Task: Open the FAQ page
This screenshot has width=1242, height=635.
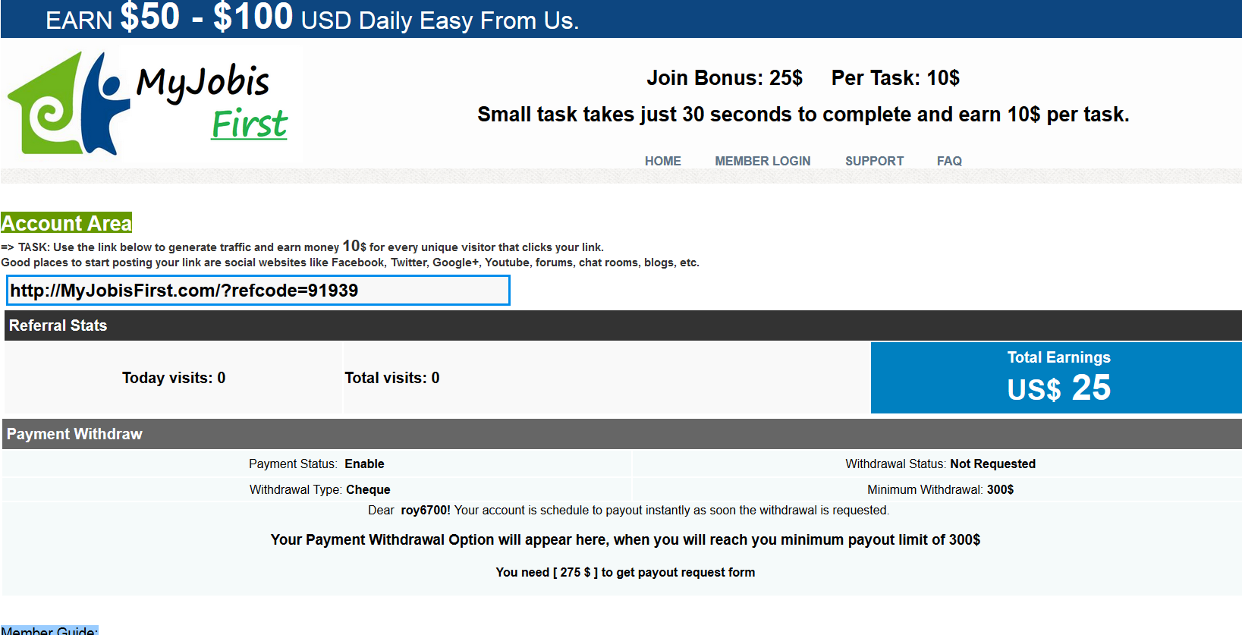Action: (x=948, y=161)
